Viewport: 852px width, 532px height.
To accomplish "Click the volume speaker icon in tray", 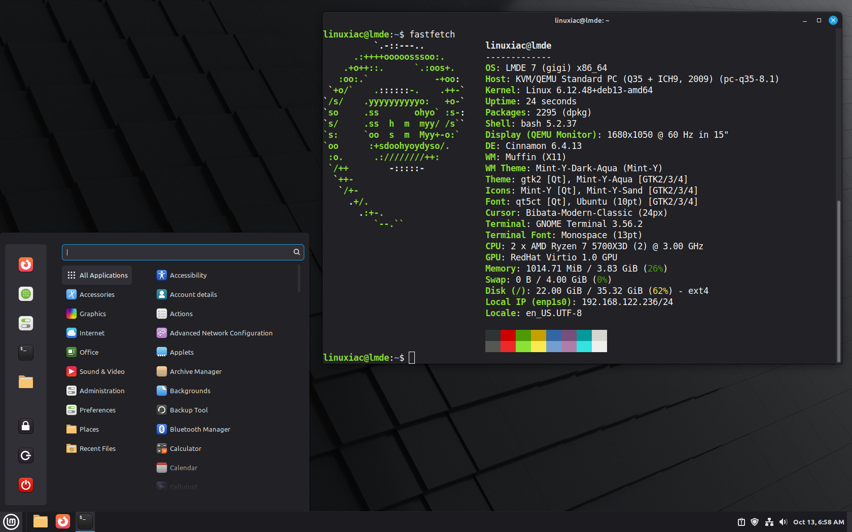I will click(783, 522).
